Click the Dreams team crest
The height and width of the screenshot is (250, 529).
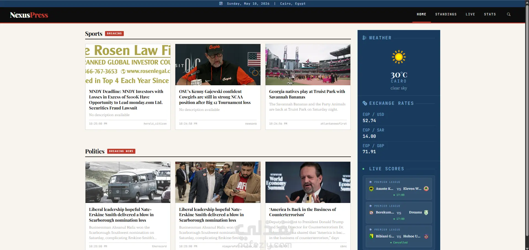(x=426, y=212)
